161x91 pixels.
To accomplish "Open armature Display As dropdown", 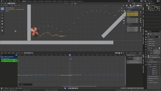I will pos(156,64).
